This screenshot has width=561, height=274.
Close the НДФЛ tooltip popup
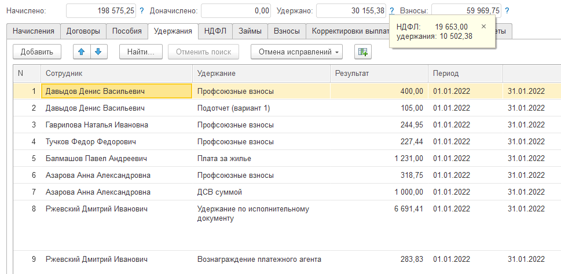pyautogui.click(x=484, y=27)
